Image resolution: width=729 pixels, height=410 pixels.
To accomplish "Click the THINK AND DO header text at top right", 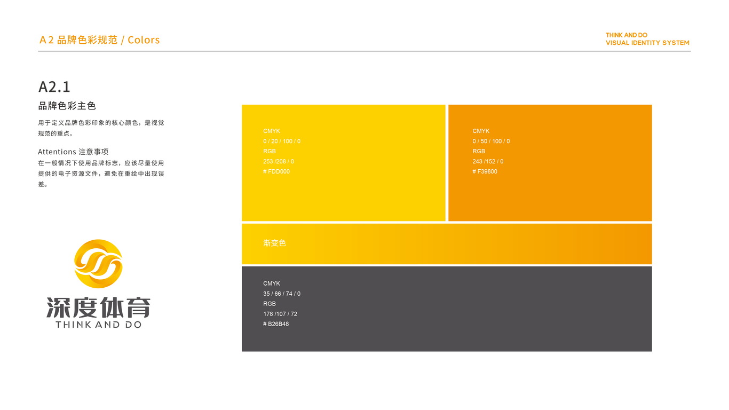I will (627, 35).
